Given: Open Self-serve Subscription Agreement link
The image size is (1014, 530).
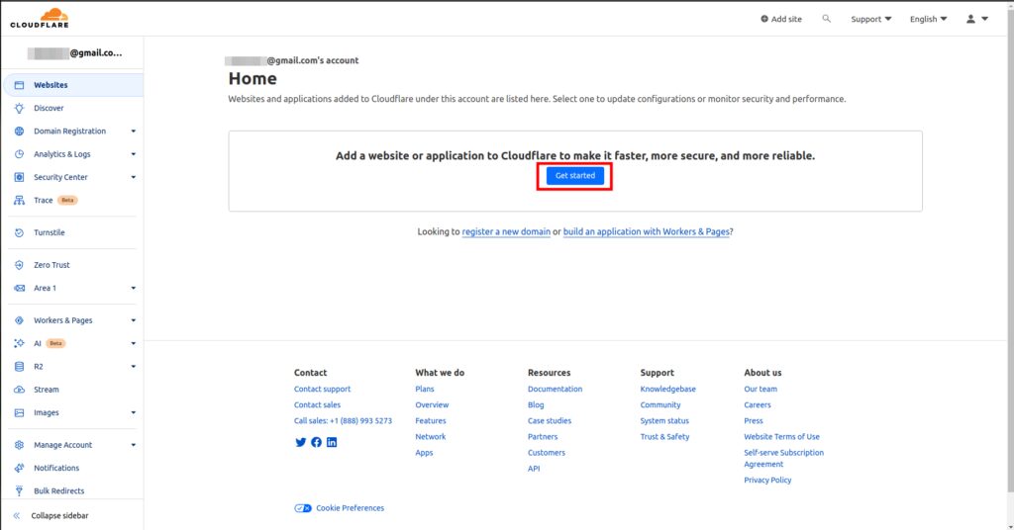Looking at the screenshot, I should coord(784,459).
